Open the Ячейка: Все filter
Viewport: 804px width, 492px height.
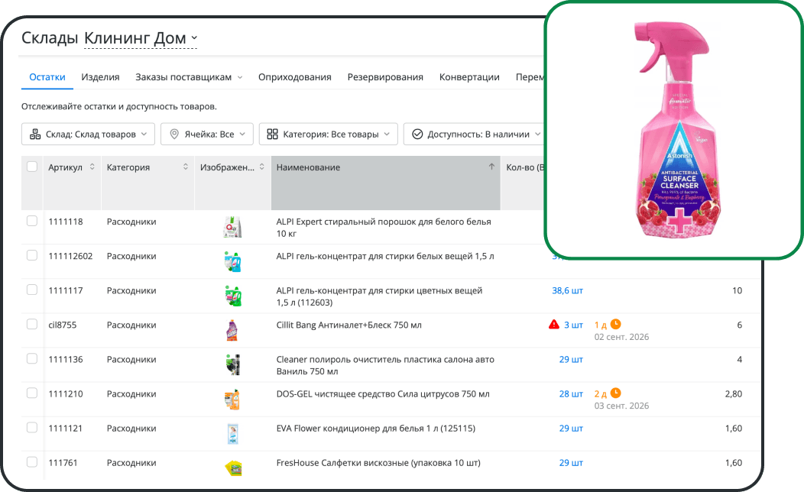coord(207,134)
